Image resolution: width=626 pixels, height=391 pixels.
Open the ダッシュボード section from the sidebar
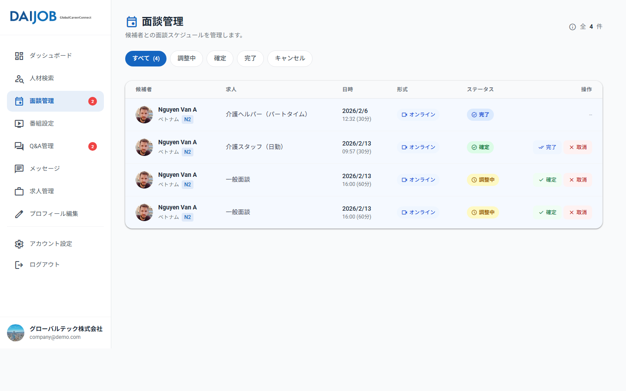click(19, 56)
